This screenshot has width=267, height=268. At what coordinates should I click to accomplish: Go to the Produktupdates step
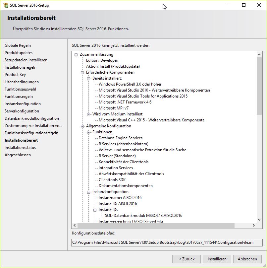[x=19, y=53]
